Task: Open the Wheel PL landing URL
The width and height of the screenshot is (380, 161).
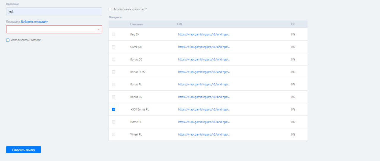Action: coord(204,134)
